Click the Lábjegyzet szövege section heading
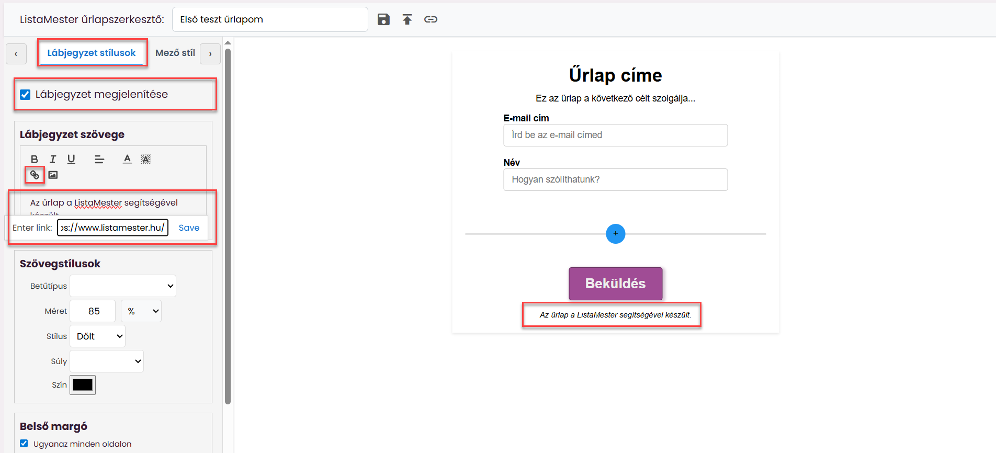 [72, 134]
